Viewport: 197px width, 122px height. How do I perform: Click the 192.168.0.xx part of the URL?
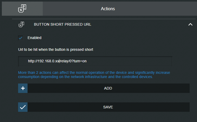[48, 61]
